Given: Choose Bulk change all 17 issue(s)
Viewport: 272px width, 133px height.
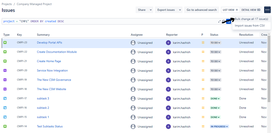Looking at the screenshot, I should click(251, 19).
